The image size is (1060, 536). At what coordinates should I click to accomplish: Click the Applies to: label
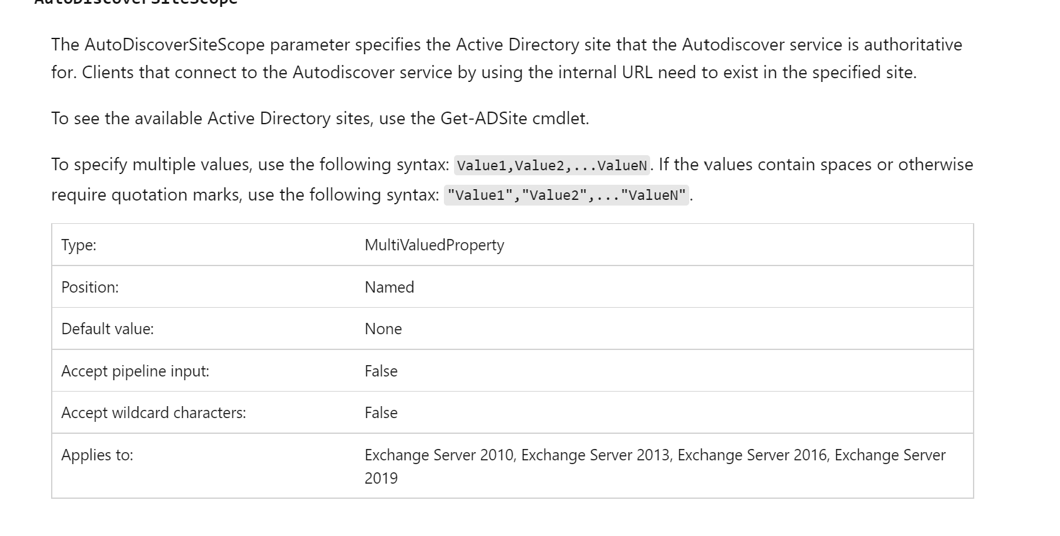(97, 455)
